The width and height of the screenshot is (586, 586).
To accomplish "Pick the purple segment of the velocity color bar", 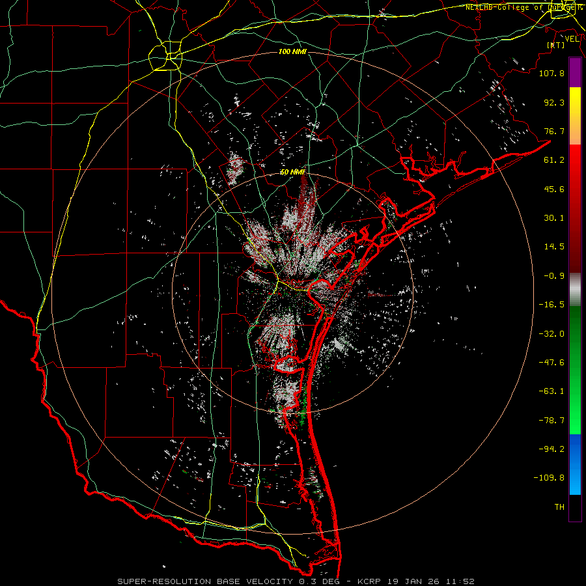I will click(x=575, y=72).
